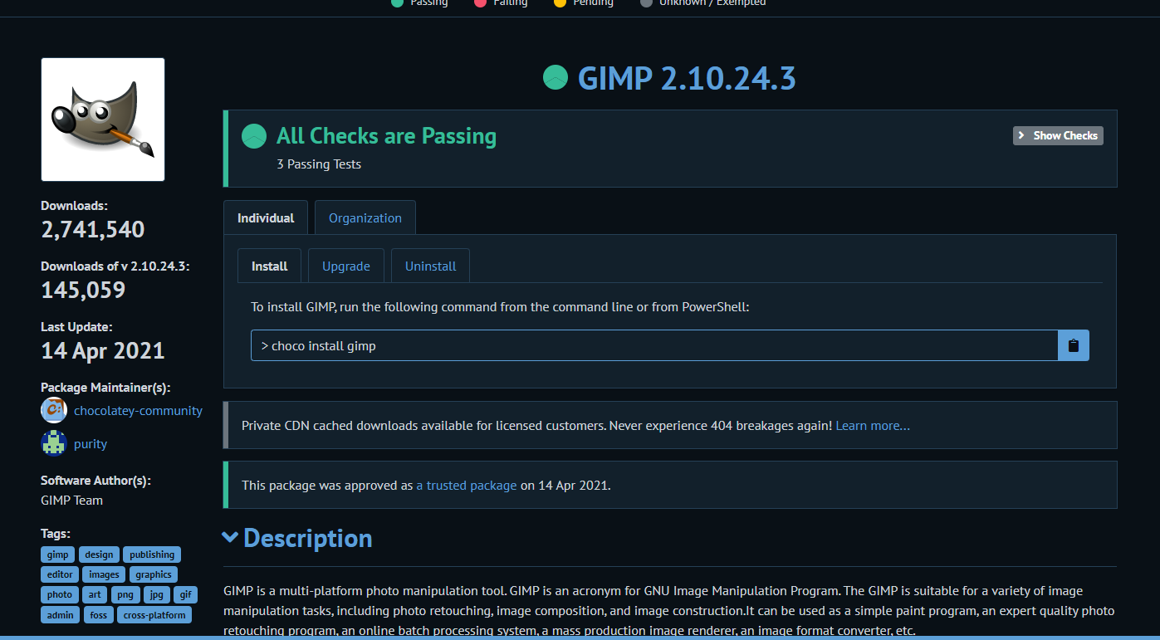Click the choco install gimp command field
Screen dimensions: 1160x640
(654, 345)
